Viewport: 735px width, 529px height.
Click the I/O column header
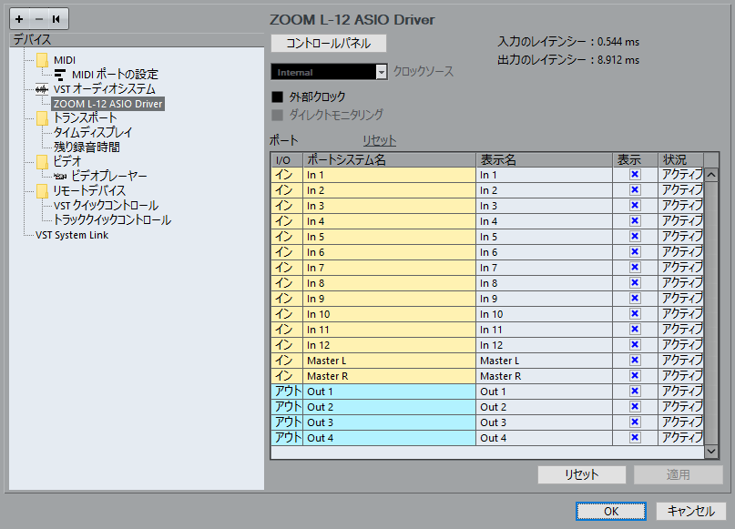pos(287,159)
